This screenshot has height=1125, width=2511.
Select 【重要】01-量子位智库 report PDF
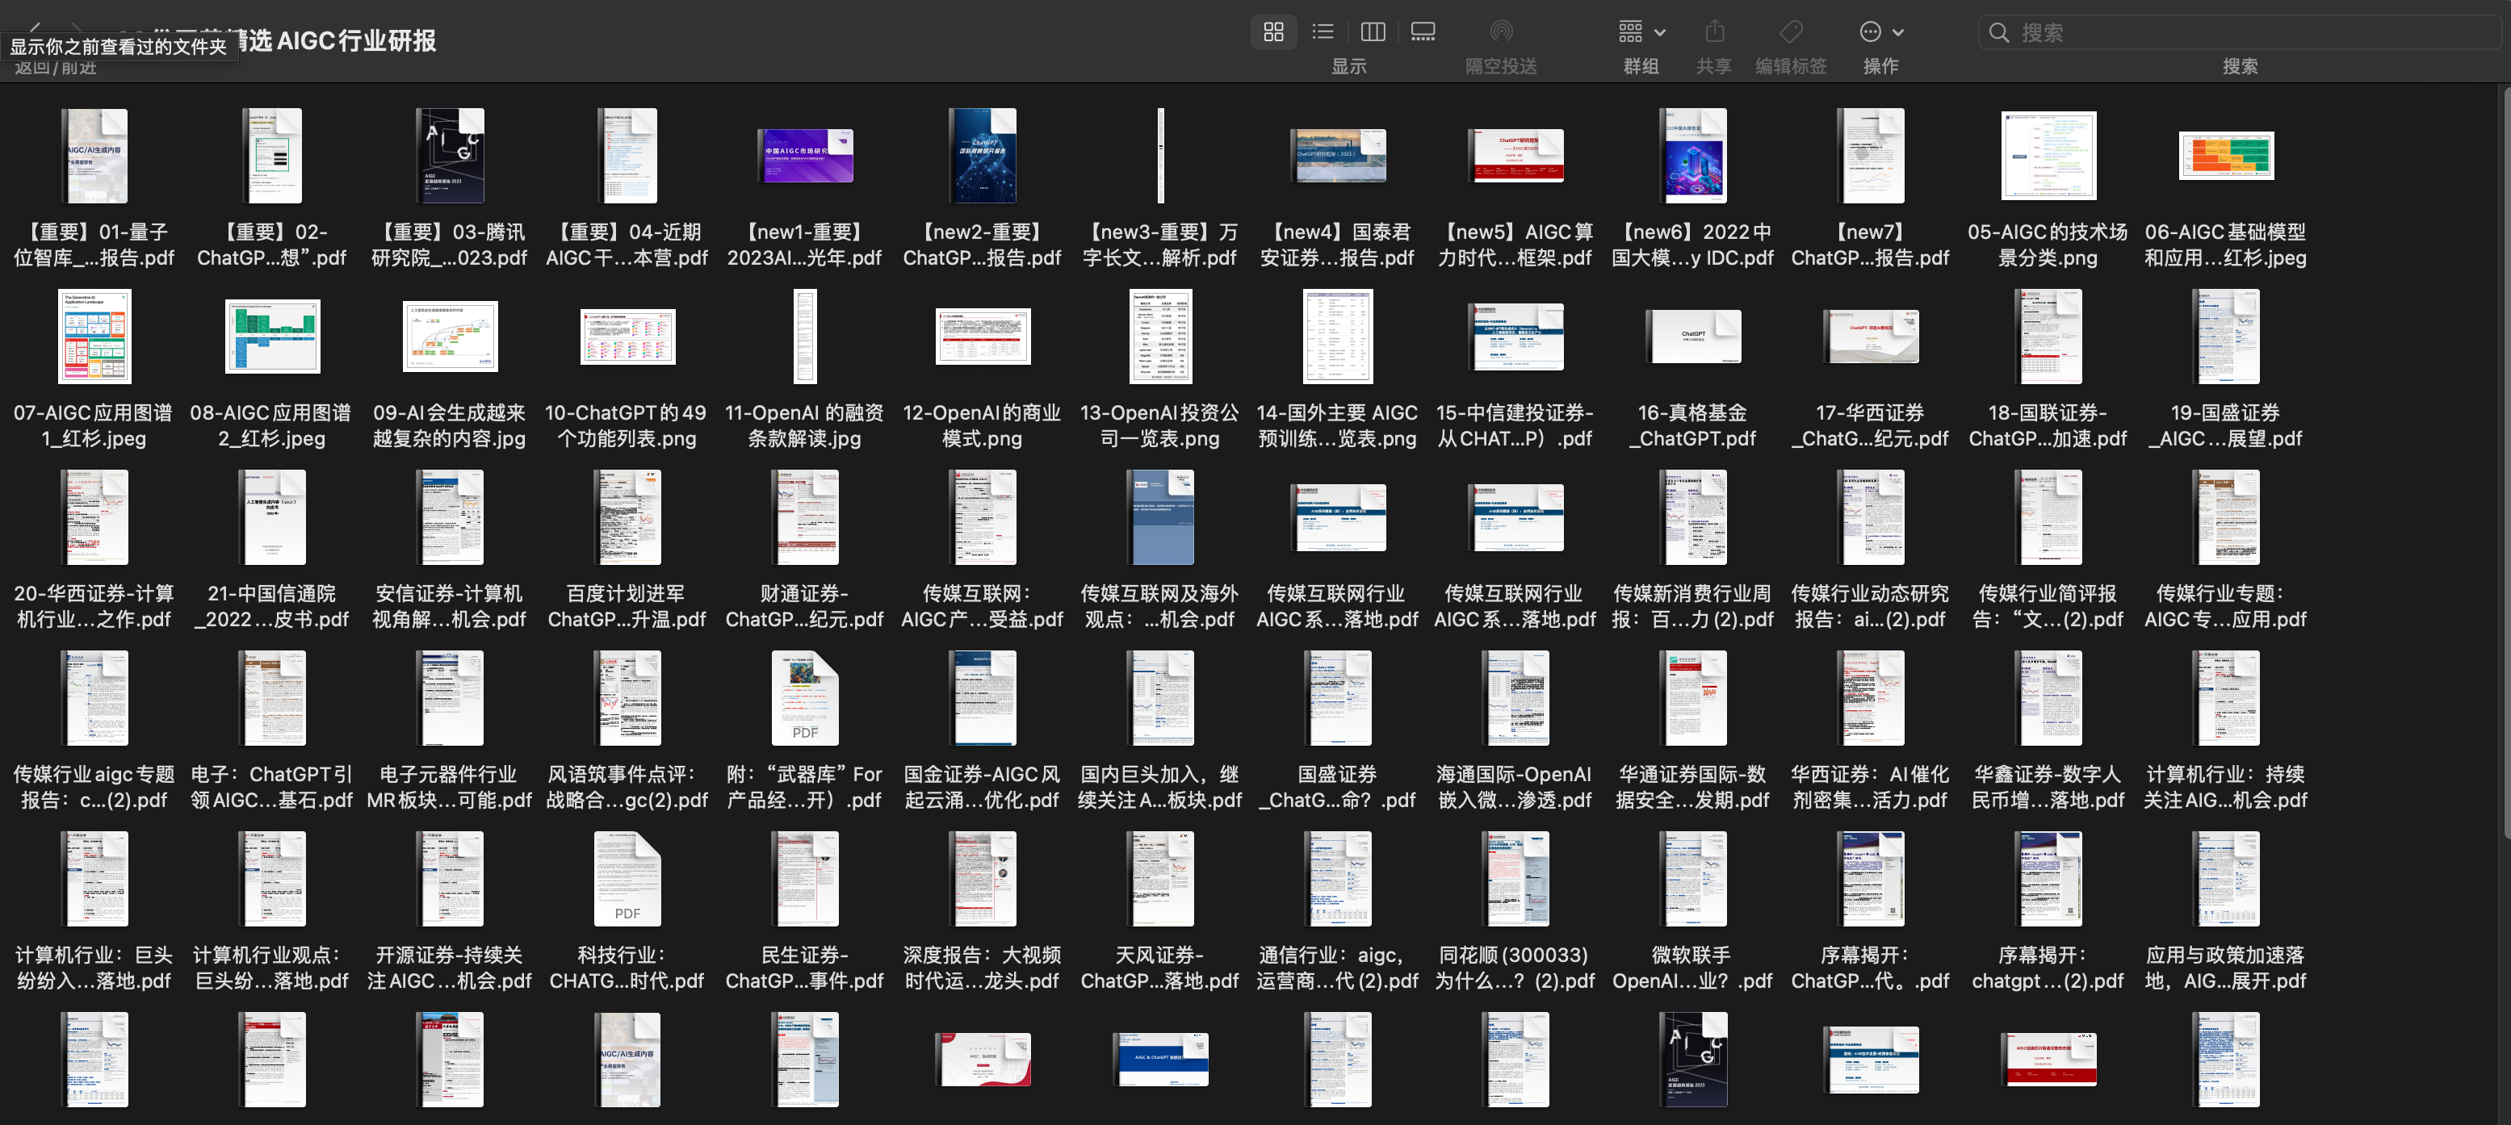(94, 156)
